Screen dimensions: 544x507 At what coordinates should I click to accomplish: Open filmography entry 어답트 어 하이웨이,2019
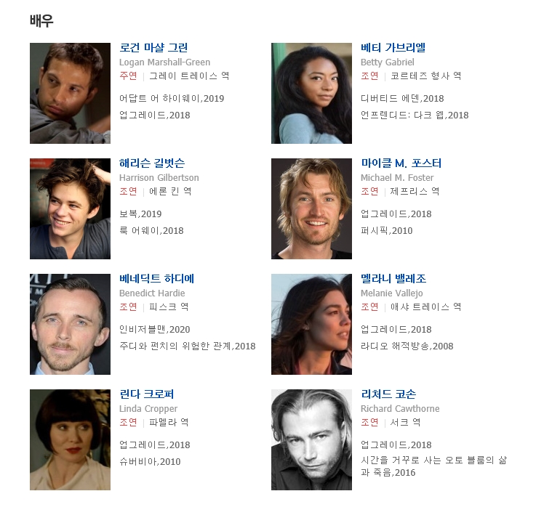(x=172, y=98)
